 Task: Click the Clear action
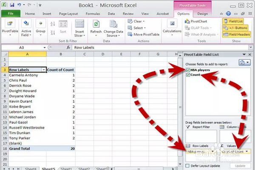136,21
